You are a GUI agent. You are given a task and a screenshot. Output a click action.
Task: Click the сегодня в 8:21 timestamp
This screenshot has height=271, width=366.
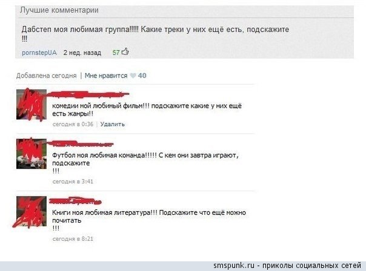(73, 239)
